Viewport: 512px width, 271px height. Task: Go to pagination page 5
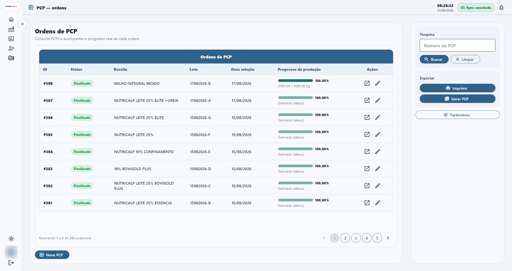click(377, 238)
